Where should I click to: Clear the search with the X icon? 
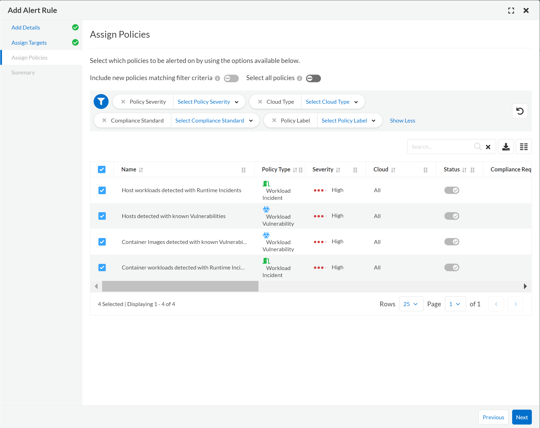[x=488, y=147]
